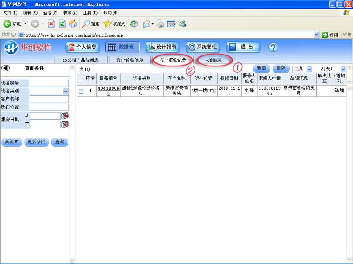Open the 编辑(E) menu
Screen dimensions: 353x264
click(x=30, y=13)
